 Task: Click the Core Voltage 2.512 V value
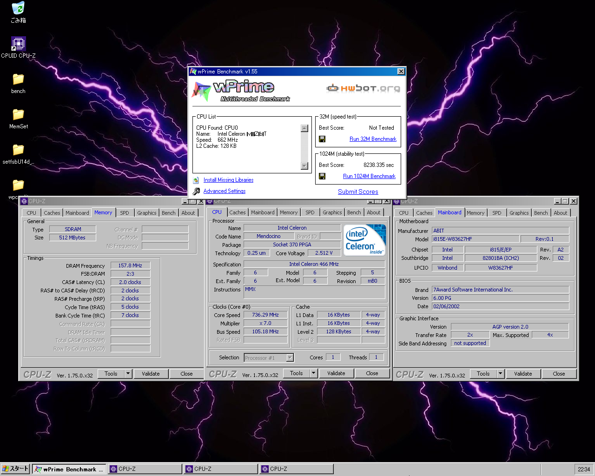point(324,253)
